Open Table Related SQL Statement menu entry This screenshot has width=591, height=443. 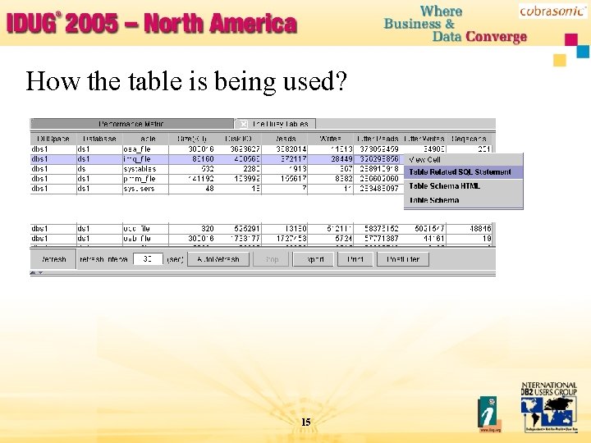click(463, 172)
